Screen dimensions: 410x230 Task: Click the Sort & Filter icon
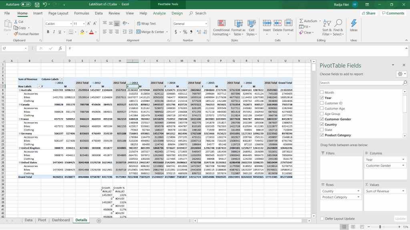pos(327,23)
